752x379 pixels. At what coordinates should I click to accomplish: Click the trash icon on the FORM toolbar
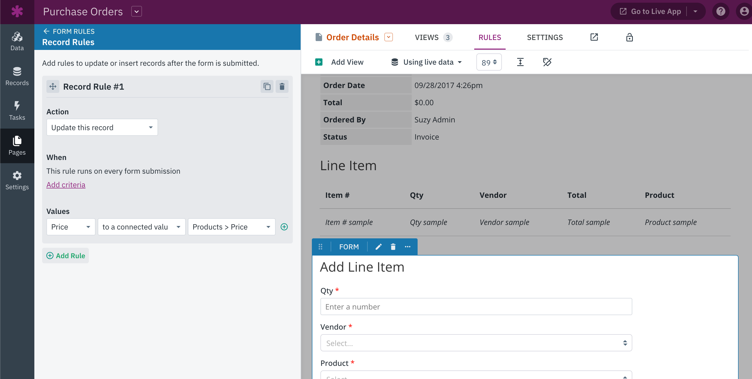click(393, 247)
